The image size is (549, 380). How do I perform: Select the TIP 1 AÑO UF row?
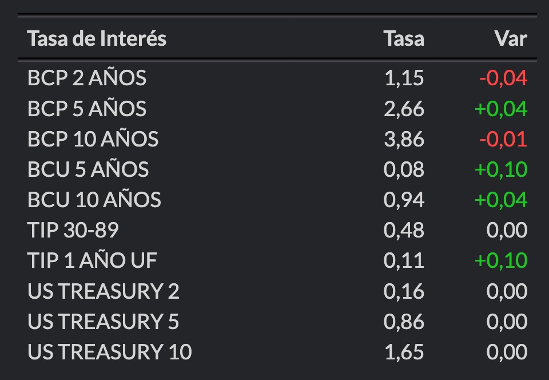(277, 260)
